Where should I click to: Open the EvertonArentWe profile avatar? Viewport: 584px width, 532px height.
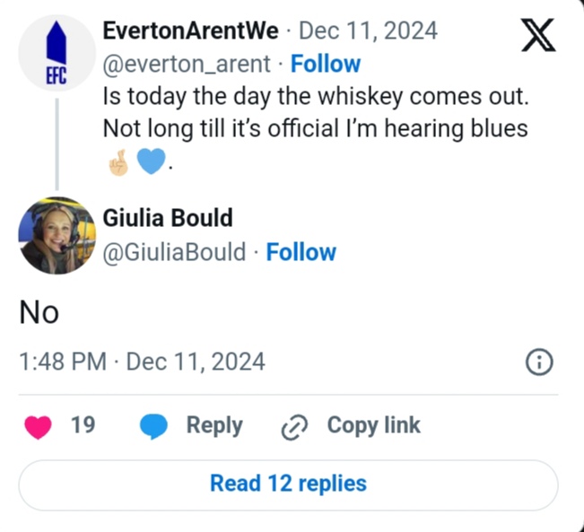pyautogui.click(x=57, y=53)
